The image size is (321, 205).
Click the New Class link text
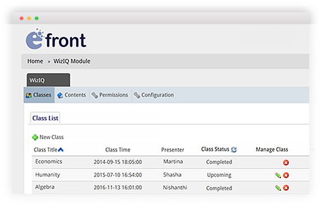click(52, 137)
